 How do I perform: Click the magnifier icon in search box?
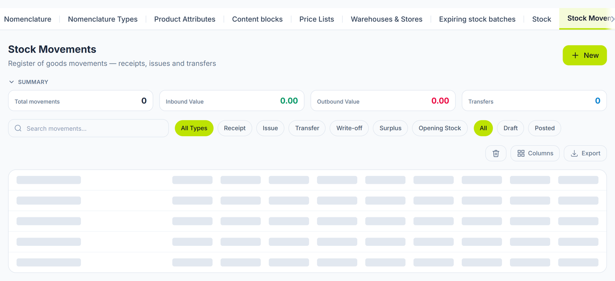18,128
